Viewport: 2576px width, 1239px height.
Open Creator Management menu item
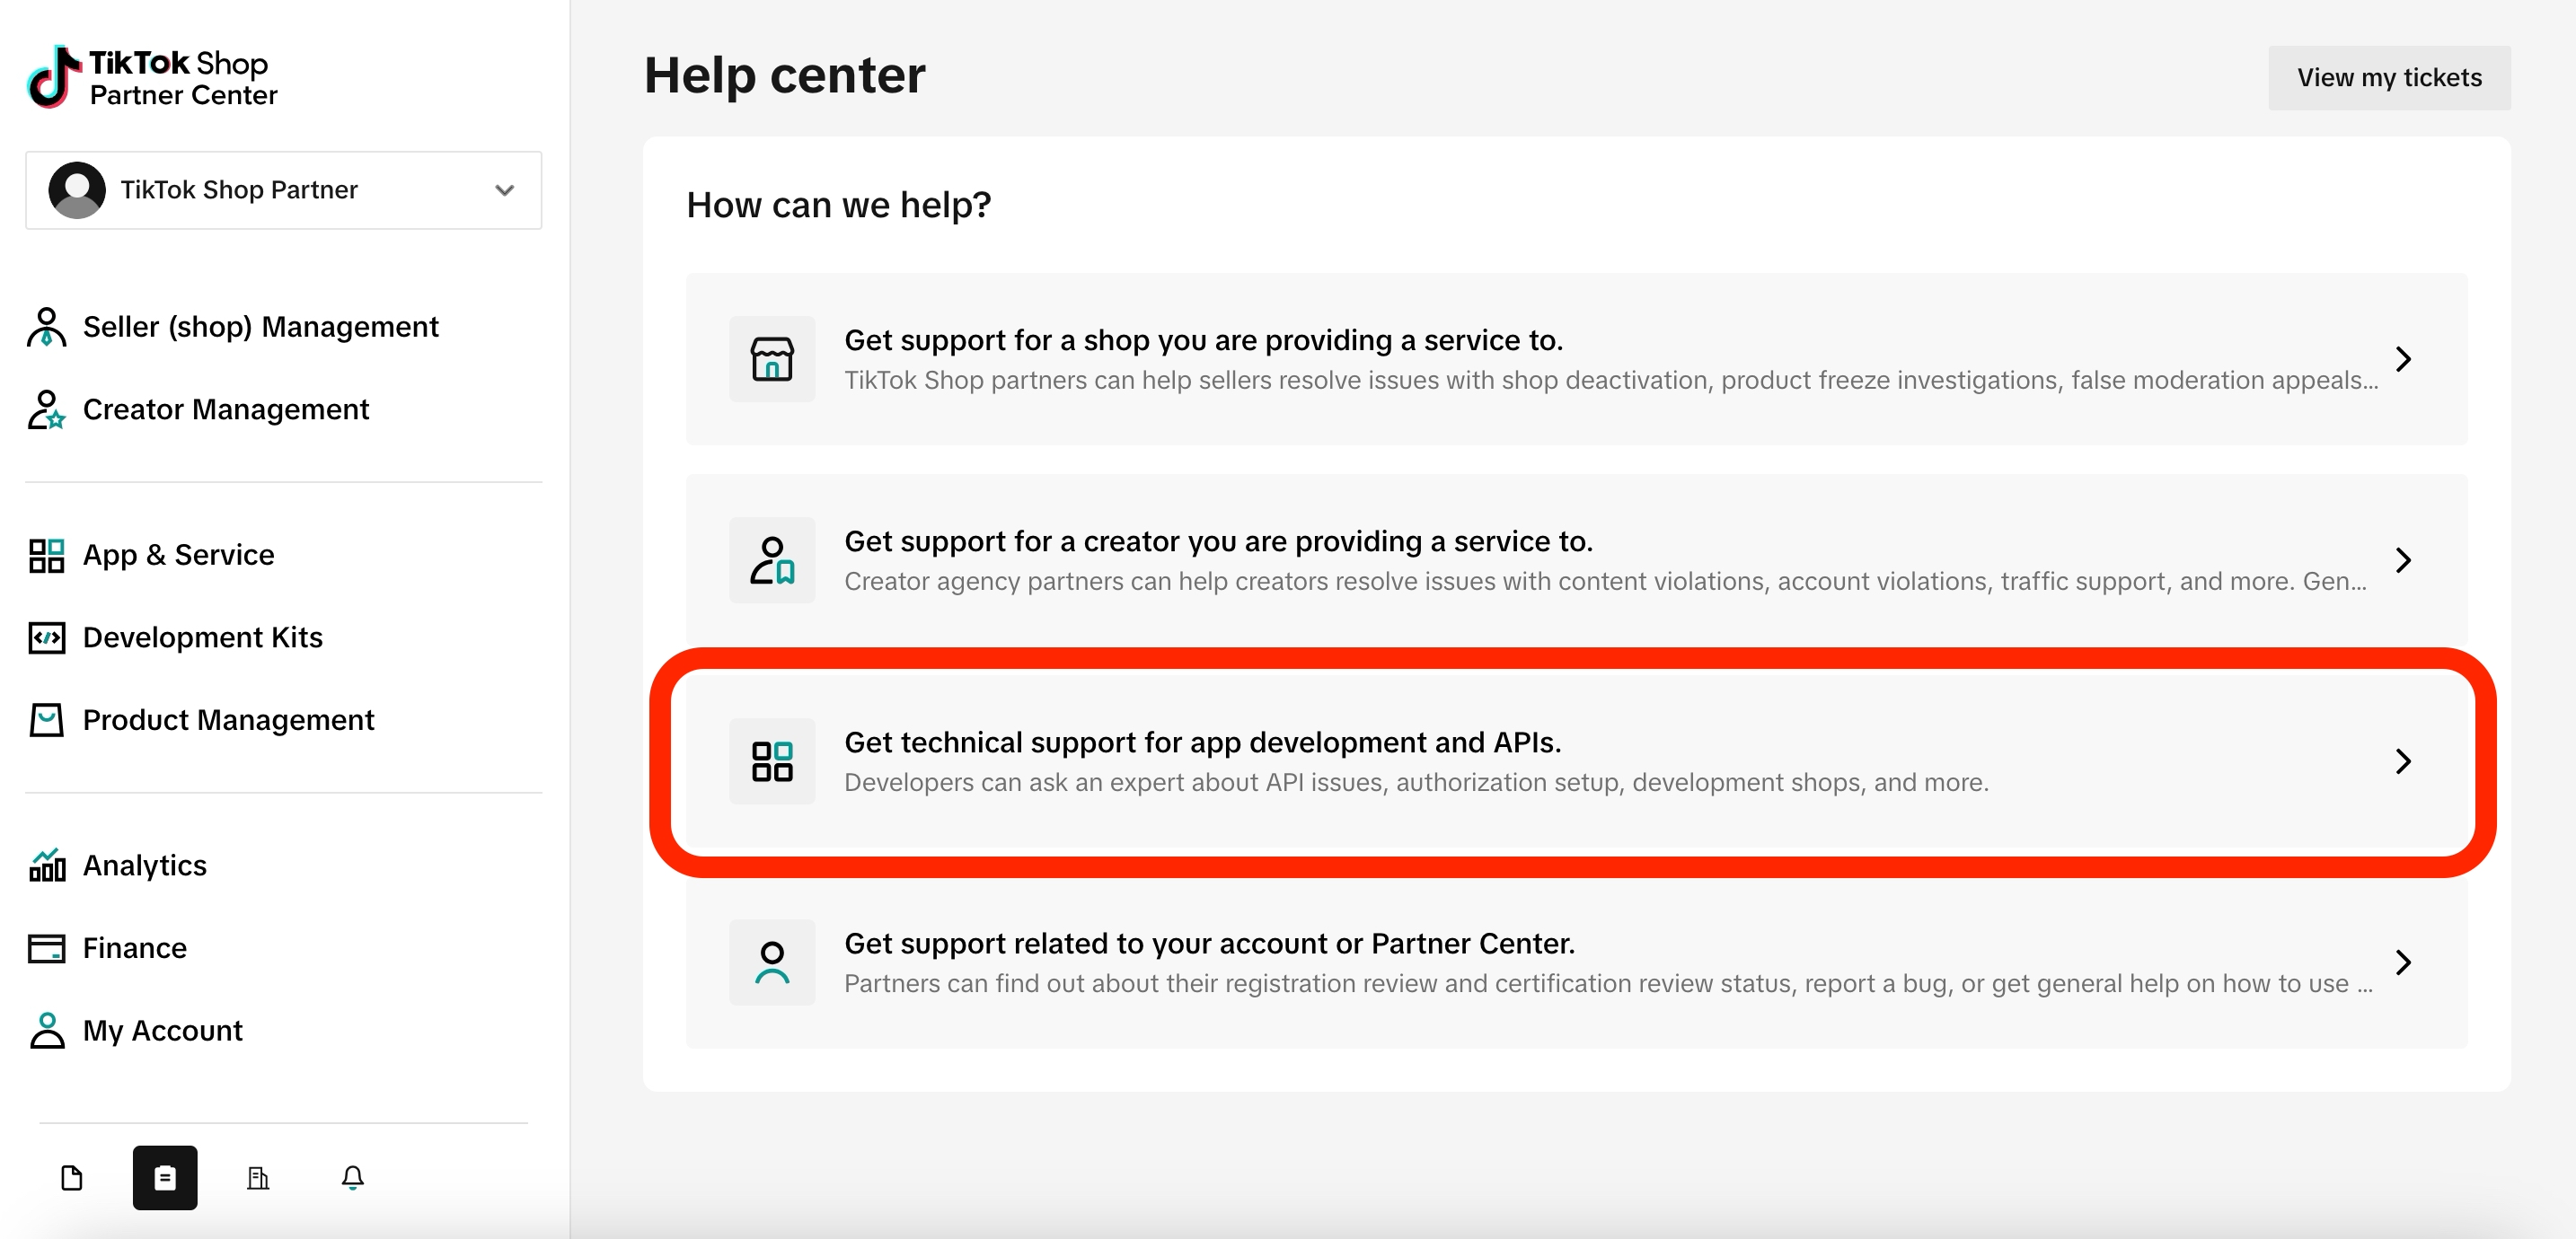point(226,410)
